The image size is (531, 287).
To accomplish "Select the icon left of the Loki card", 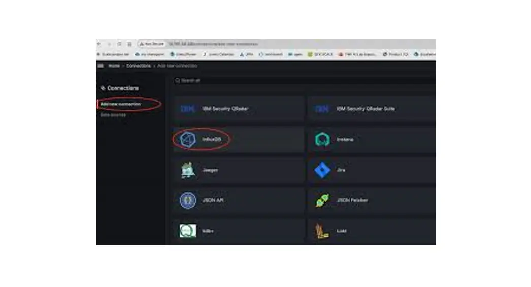I will coord(188,231).
